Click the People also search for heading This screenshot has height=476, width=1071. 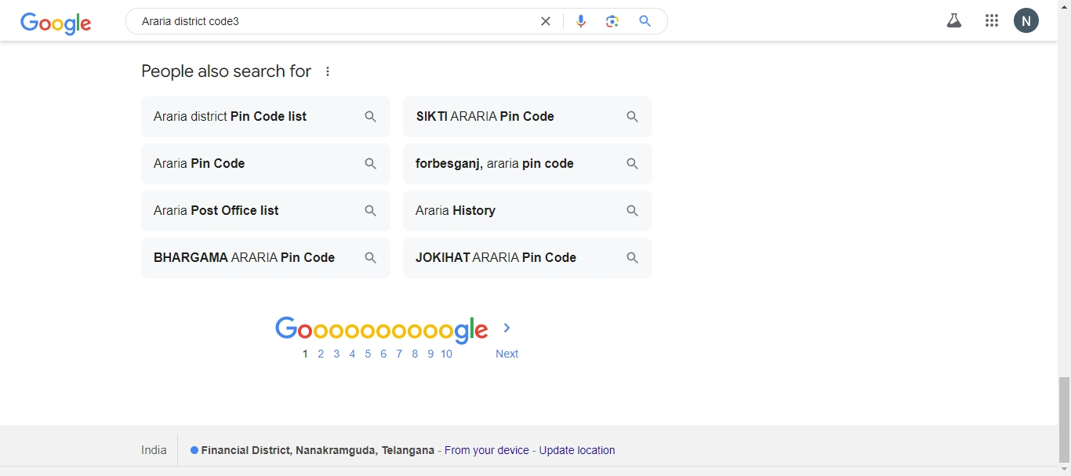(227, 71)
